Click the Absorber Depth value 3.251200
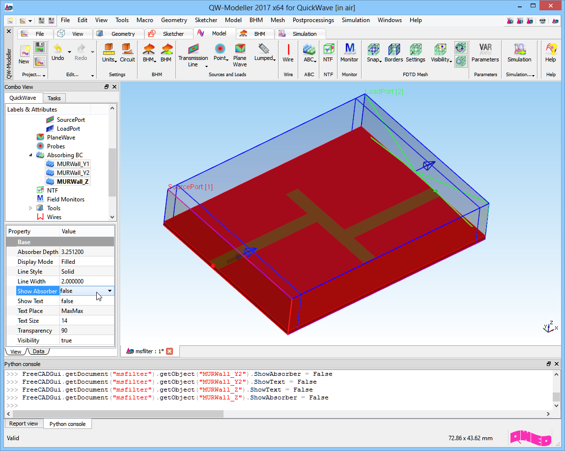Image resolution: width=565 pixels, height=451 pixels. 87,252
